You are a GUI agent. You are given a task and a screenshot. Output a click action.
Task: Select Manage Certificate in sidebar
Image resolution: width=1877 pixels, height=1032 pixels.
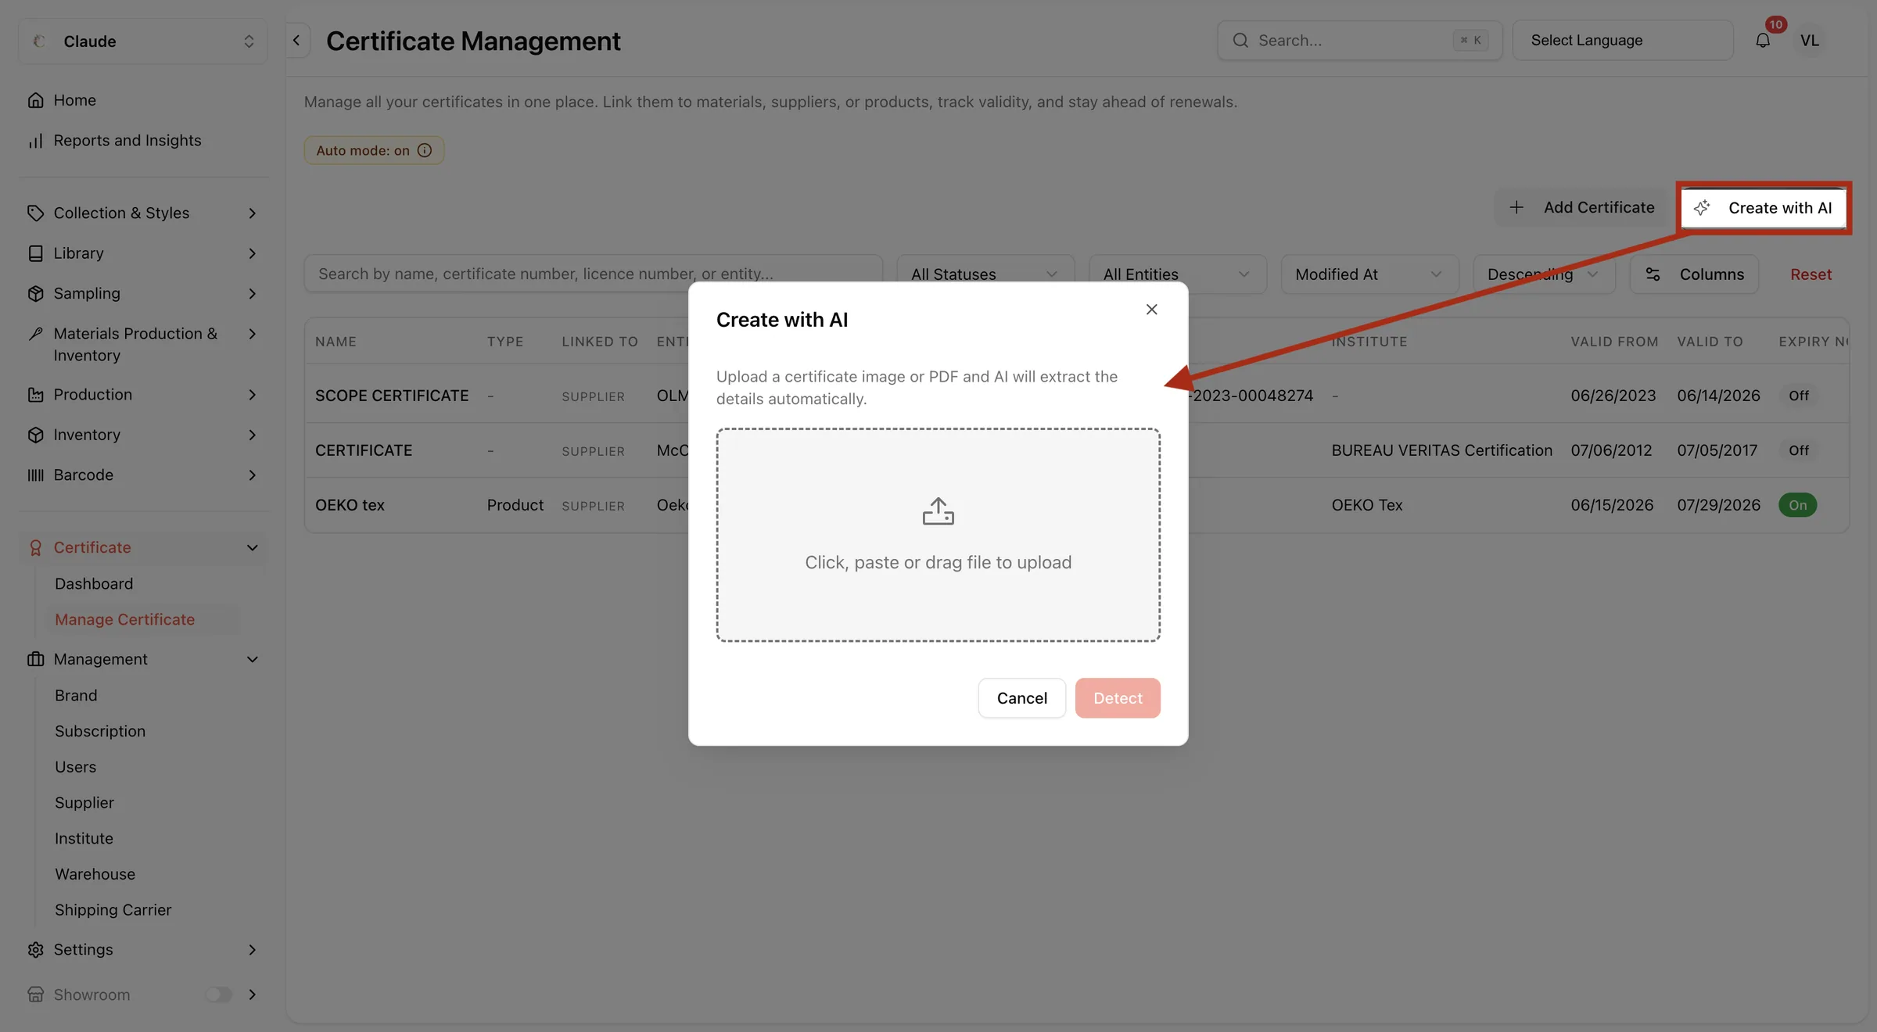(x=124, y=619)
